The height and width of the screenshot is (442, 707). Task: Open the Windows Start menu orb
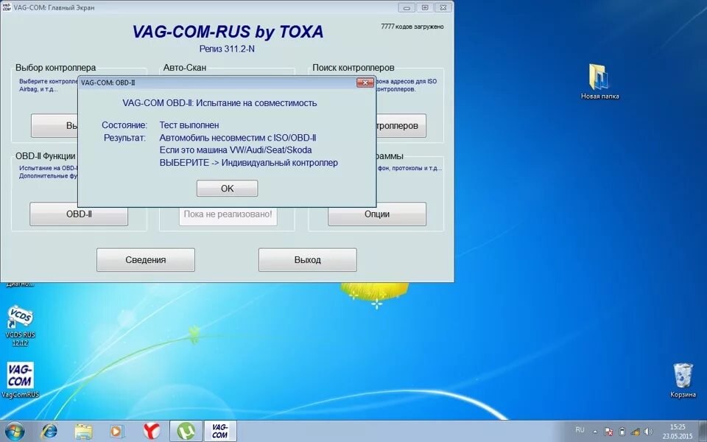click(x=15, y=431)
